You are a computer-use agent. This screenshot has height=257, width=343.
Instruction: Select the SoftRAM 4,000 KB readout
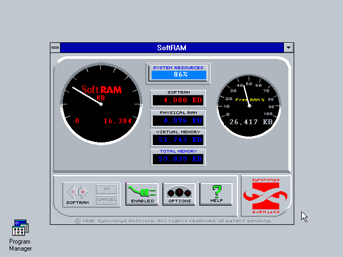click(178, 100)
